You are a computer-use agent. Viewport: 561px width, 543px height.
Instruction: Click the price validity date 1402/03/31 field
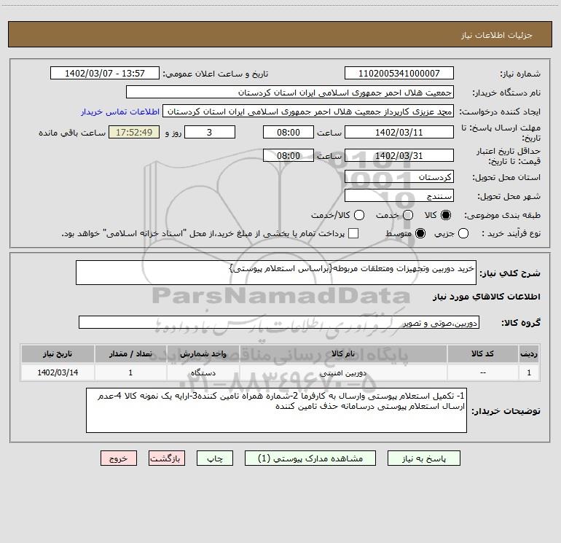pyautogui.click(x=399, y=156)
